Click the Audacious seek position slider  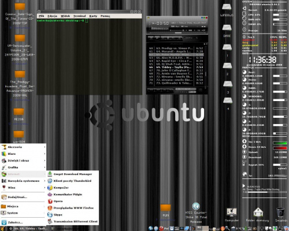[178, 33]
